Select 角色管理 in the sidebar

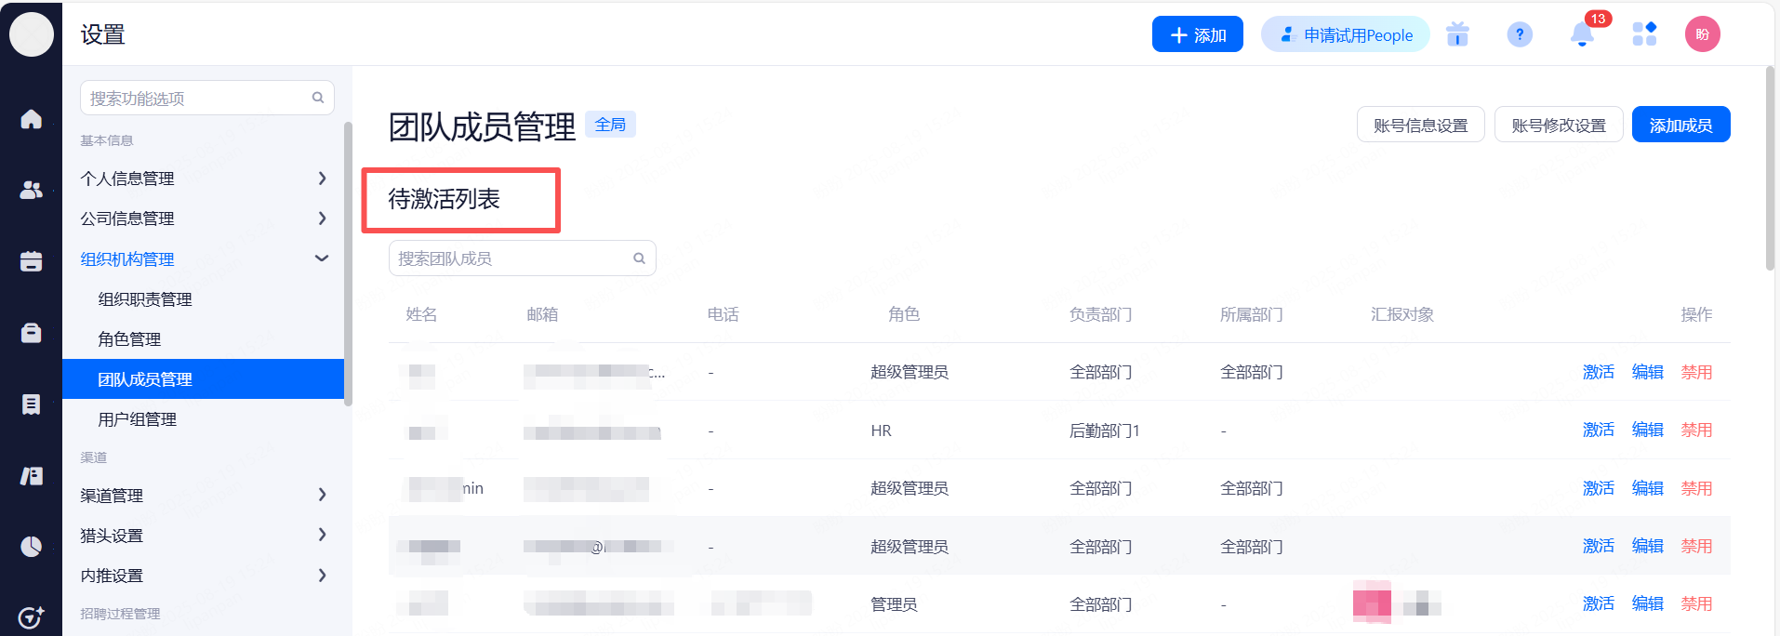point(129,339)
